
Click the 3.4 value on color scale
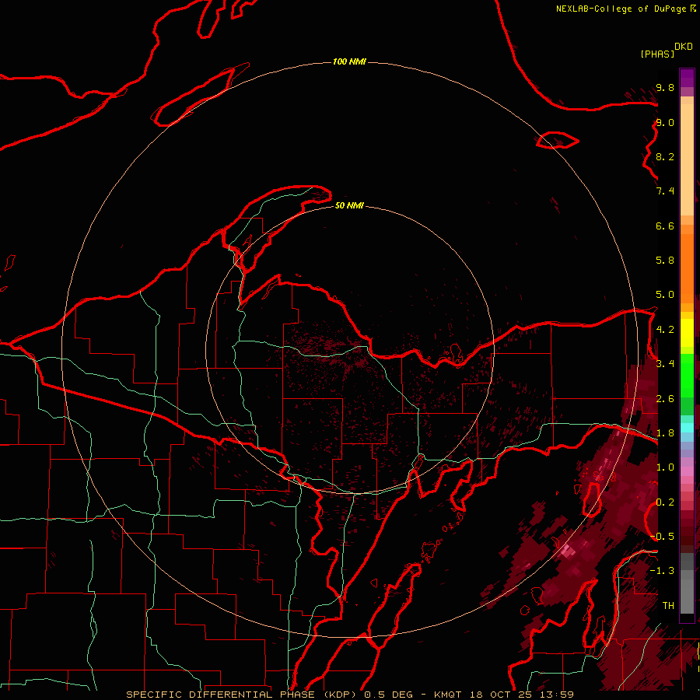point(665,364)
